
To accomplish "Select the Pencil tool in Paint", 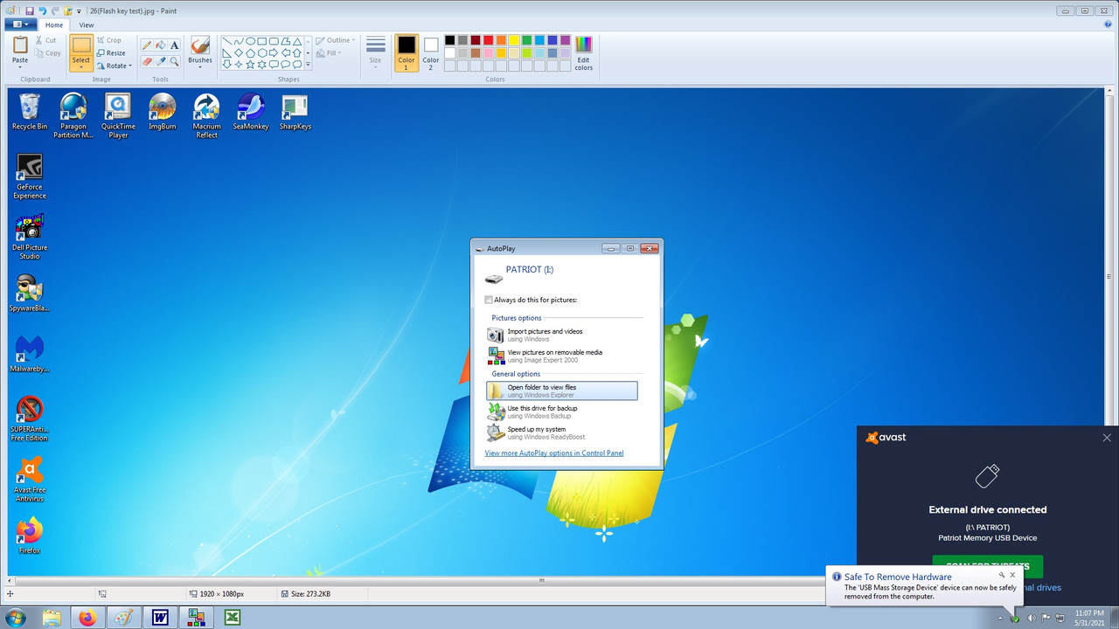I will click(147, 45).
